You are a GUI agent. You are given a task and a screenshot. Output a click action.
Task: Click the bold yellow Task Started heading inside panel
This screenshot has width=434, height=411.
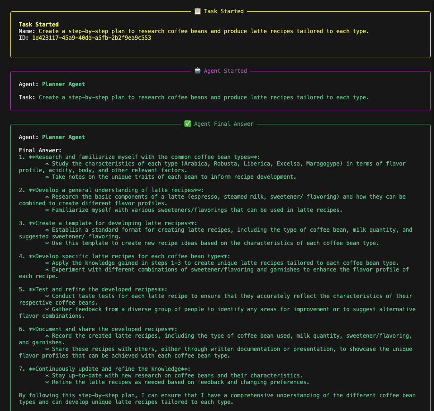39,25
